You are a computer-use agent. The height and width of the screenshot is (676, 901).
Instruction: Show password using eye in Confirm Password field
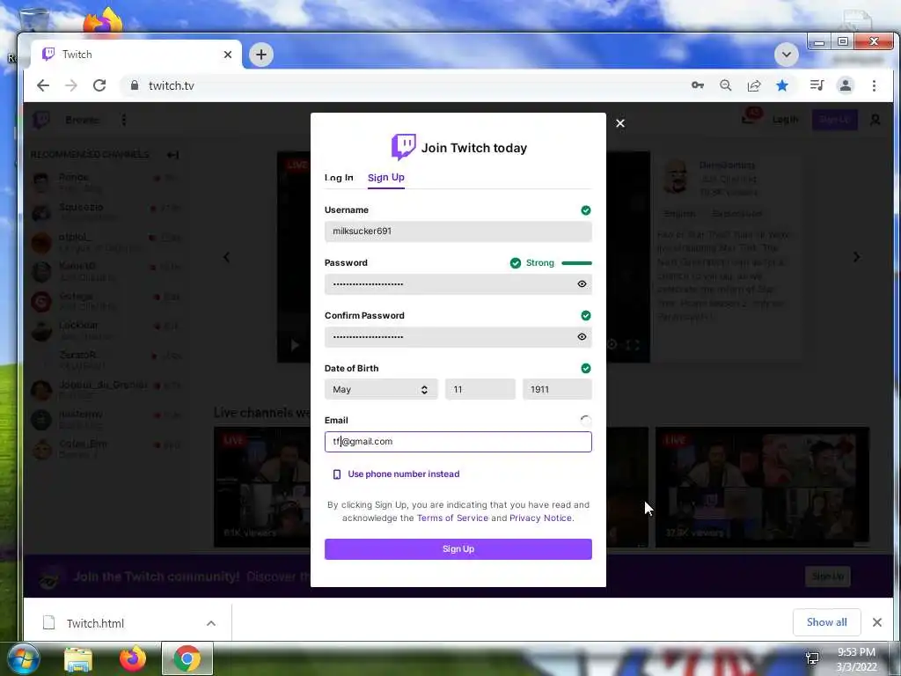(582, 337)
